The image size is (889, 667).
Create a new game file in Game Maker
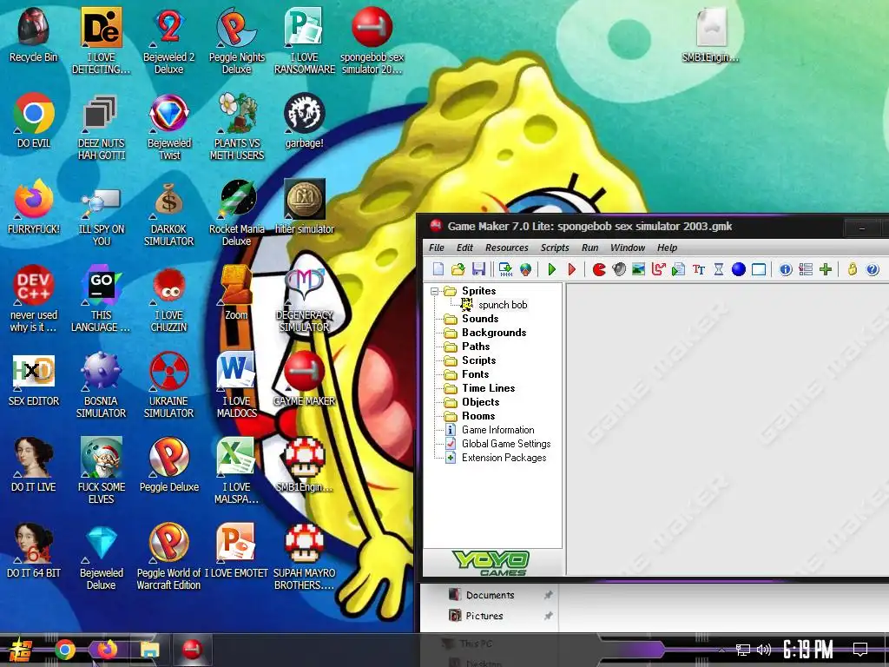click(x=438, y=269)
